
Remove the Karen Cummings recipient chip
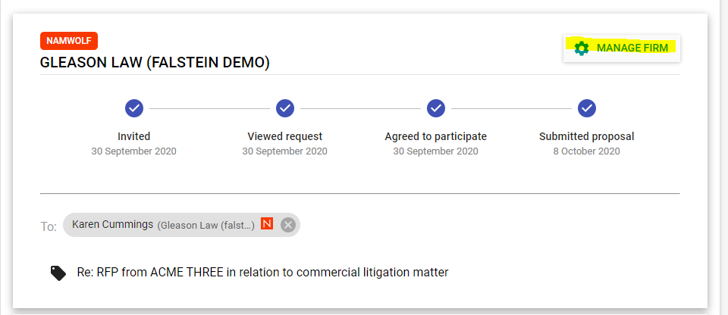(287, 225)
